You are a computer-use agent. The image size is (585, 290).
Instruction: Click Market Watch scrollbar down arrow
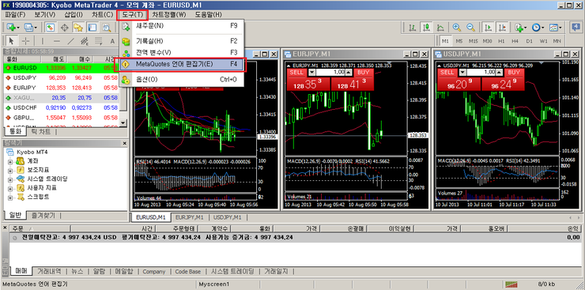point(123,122)
